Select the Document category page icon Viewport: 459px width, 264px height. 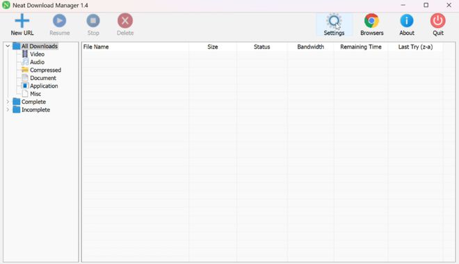point(25,78)
